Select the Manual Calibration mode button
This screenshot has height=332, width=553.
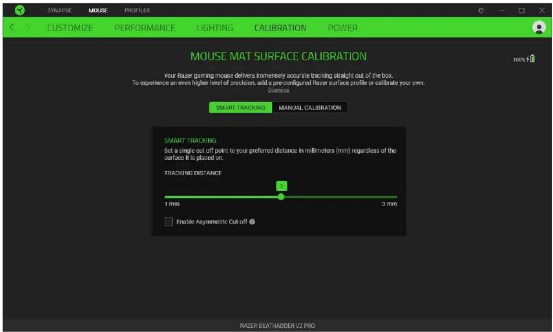coord(310,108)
